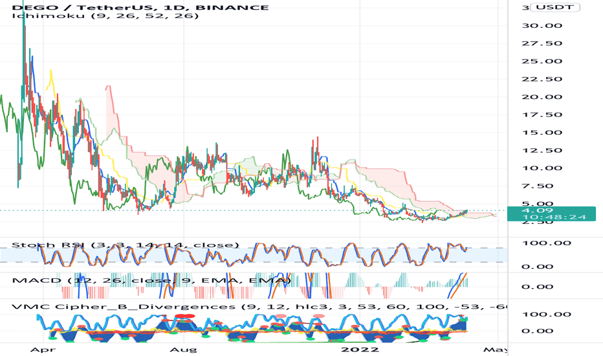Click the Aug date label on time axis
Screen dimensions: 603x356
(184, 350)
